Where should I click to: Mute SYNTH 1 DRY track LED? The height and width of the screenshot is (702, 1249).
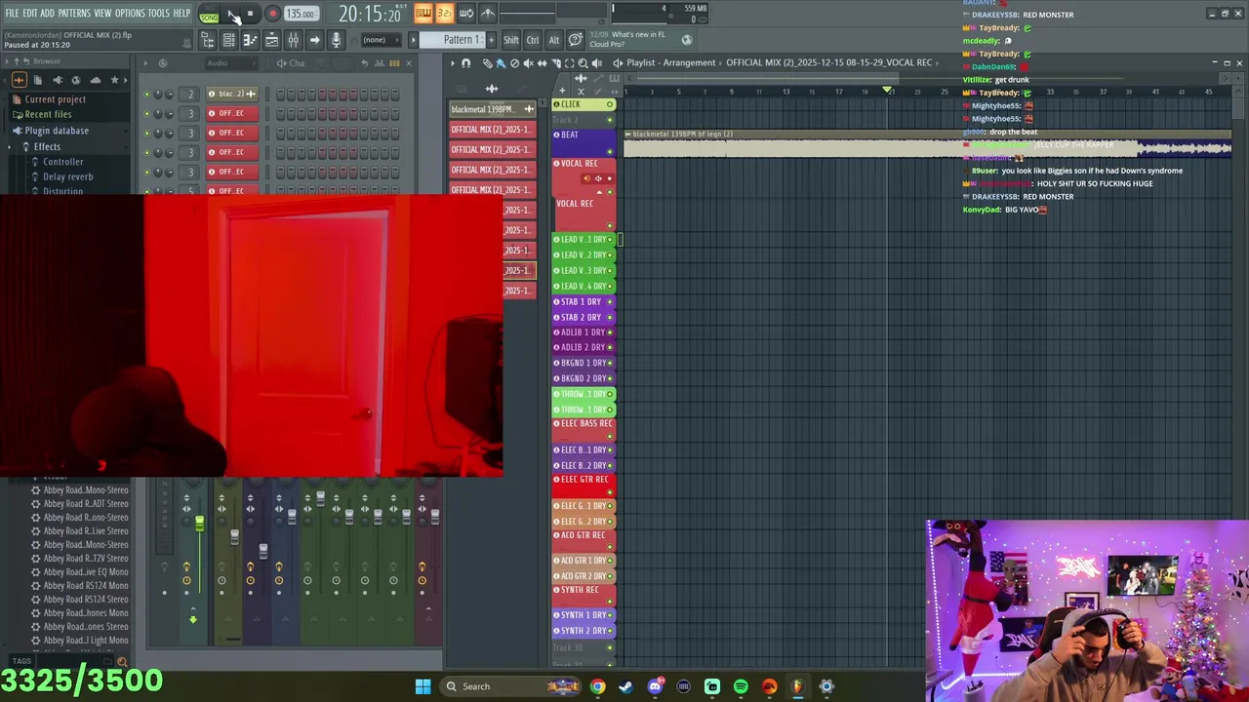610,615
